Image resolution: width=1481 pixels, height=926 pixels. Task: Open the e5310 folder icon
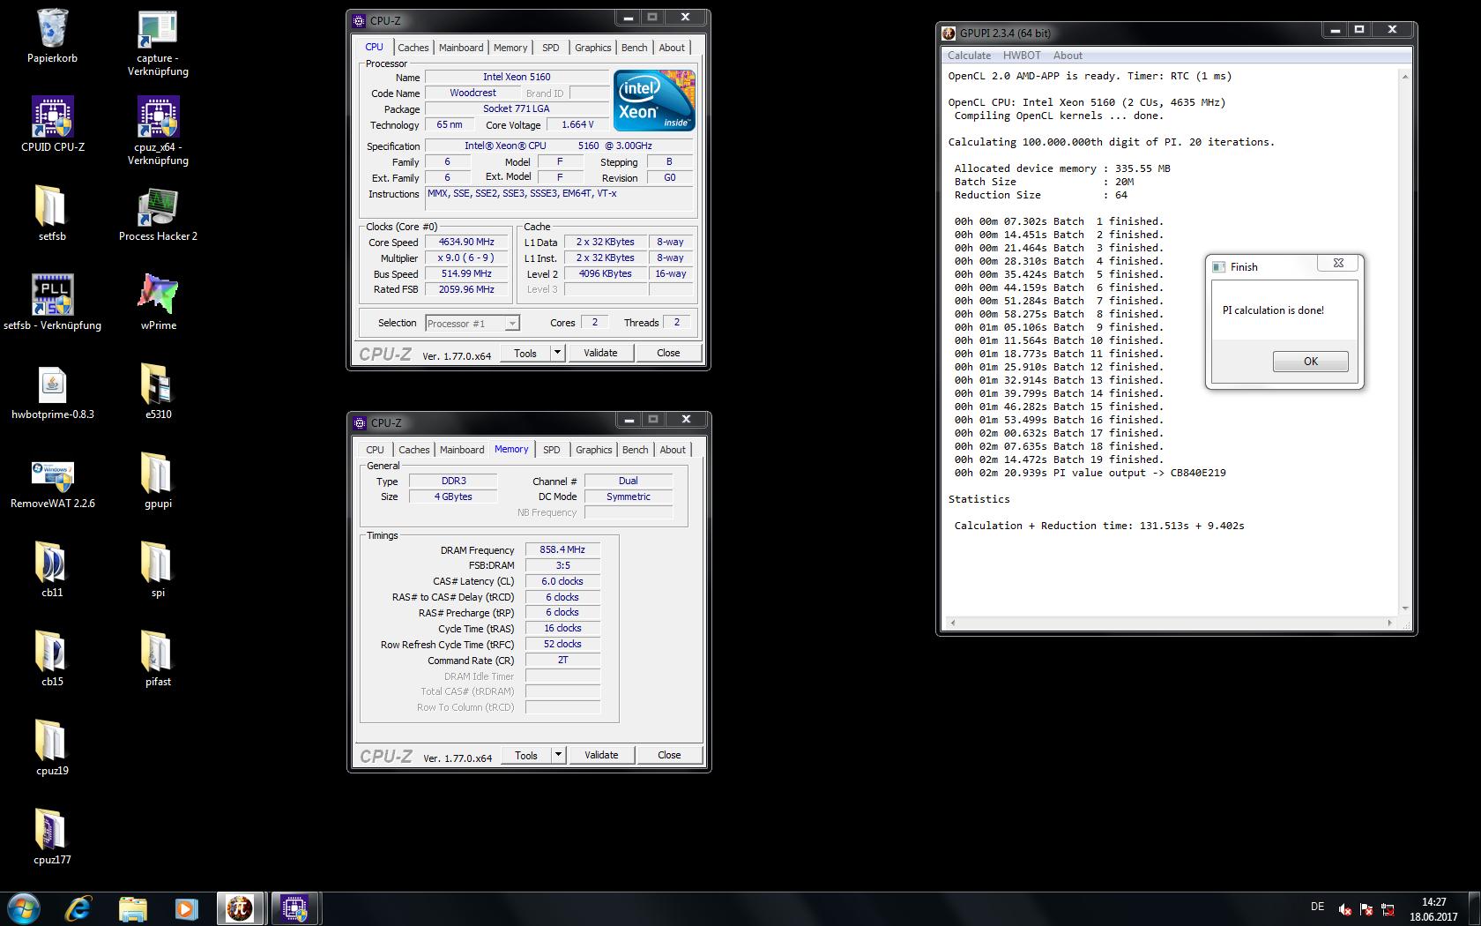click(158, 392)
